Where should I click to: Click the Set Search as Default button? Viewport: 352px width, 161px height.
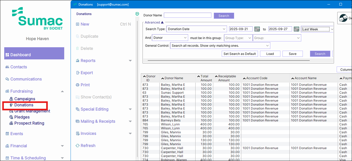(x=240, y=54)
